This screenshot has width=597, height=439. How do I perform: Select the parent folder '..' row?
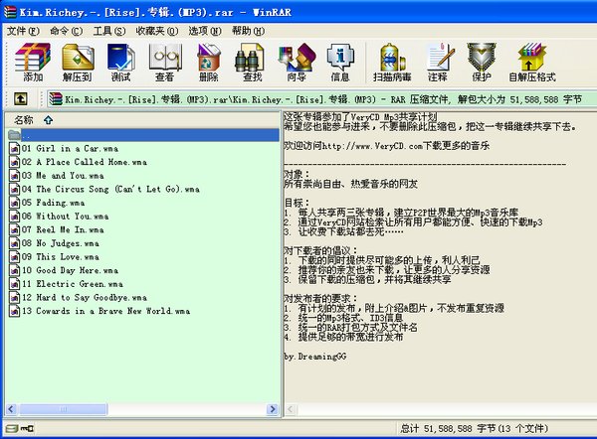tap(143, 135)
